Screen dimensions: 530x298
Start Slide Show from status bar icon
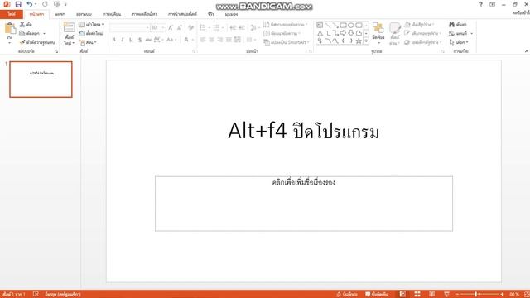[446, 295]
